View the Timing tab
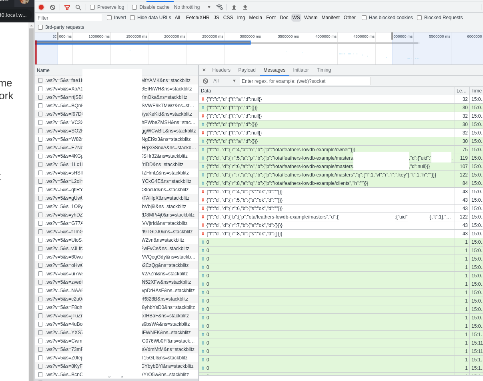 324,70
